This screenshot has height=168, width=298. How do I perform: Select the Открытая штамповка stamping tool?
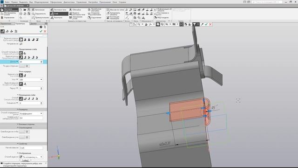click(94, 14)
